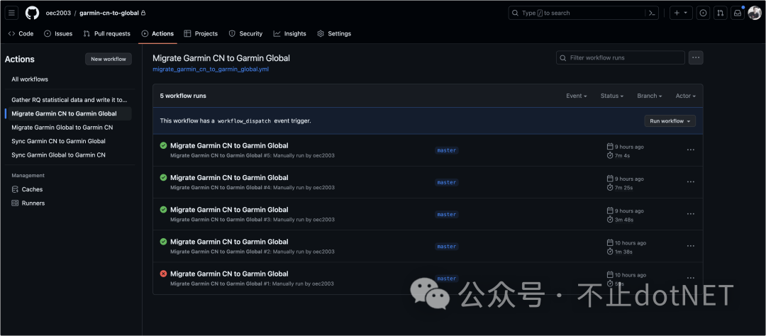Image resolution: width=766 pixels, height=336 pixels.
Task: Click the 7m 25s duration of run #4
Action: [x=624, y=188]
